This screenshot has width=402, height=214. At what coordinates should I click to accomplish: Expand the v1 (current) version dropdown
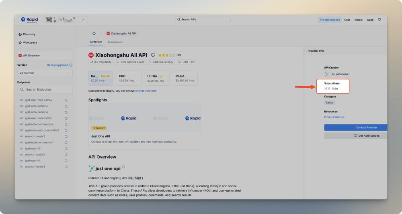click(45, 73)
